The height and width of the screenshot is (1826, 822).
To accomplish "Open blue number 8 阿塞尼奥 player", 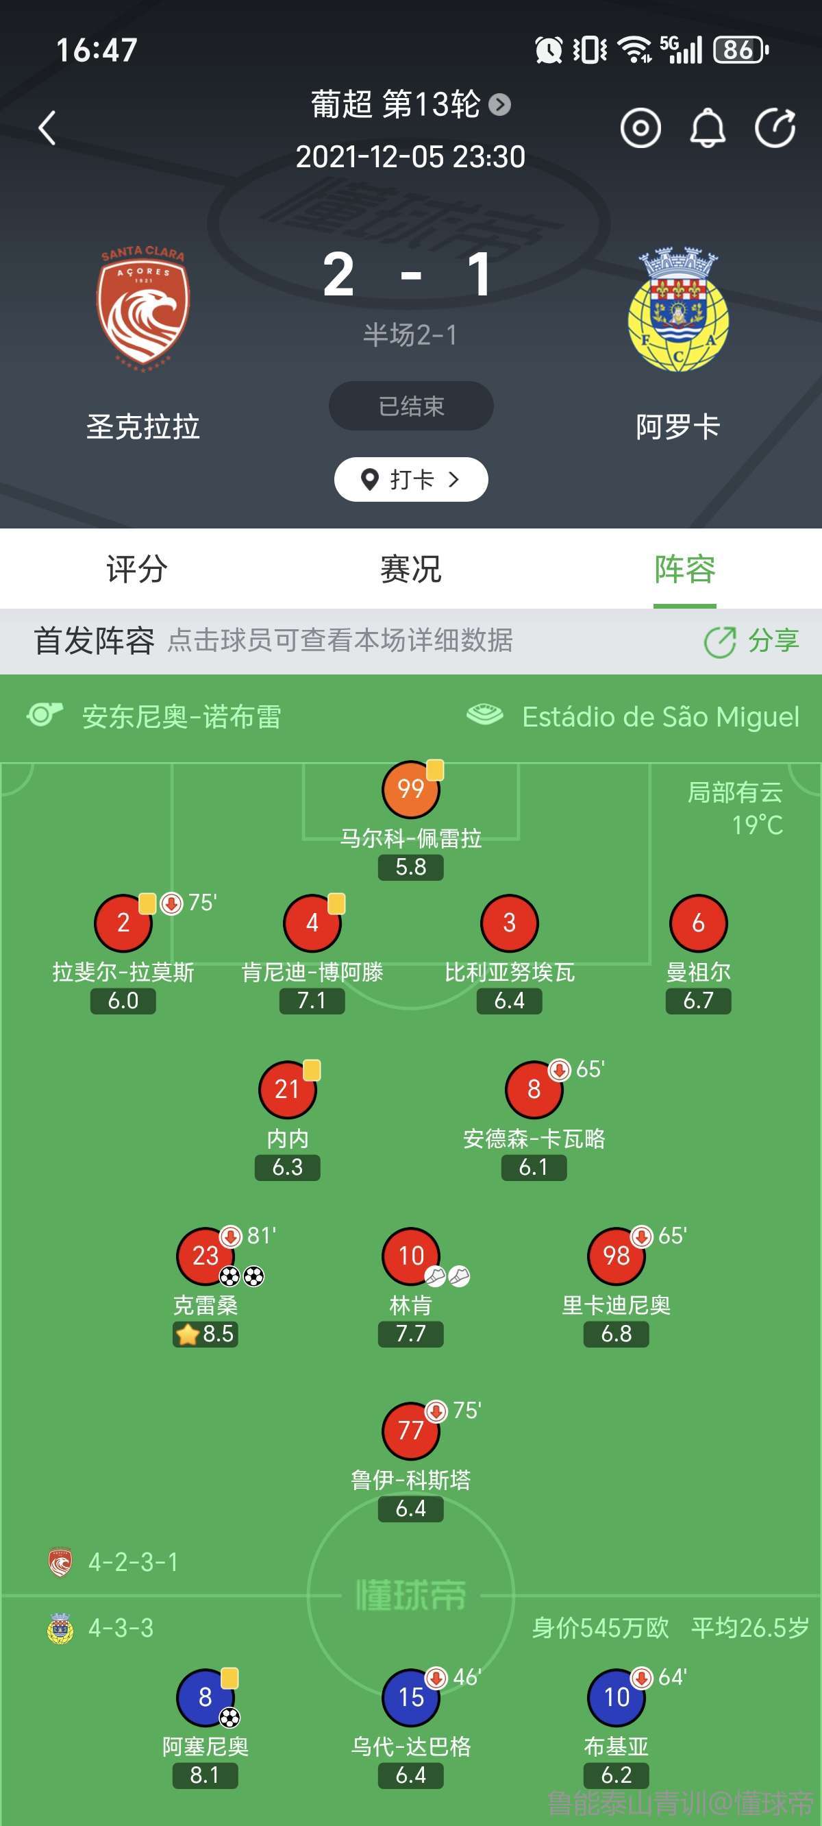I will (x=205, y=1697).
